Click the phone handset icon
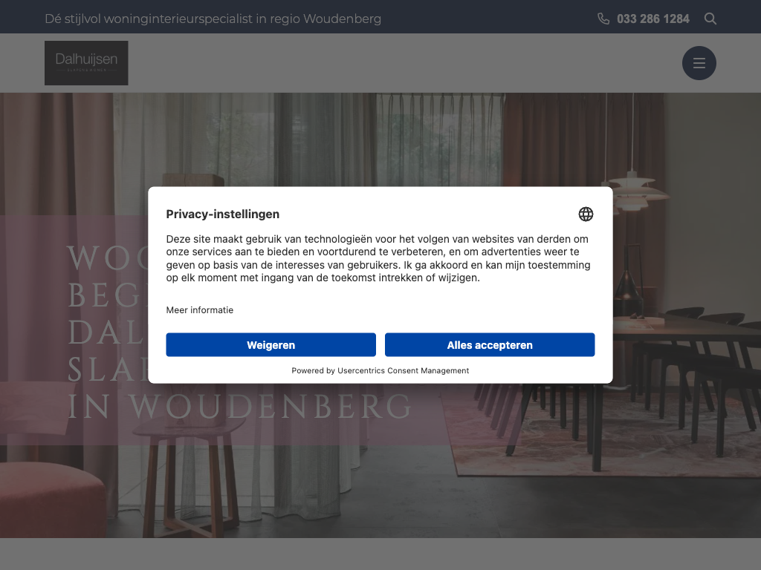761x570 pixels. pos(603,19)
